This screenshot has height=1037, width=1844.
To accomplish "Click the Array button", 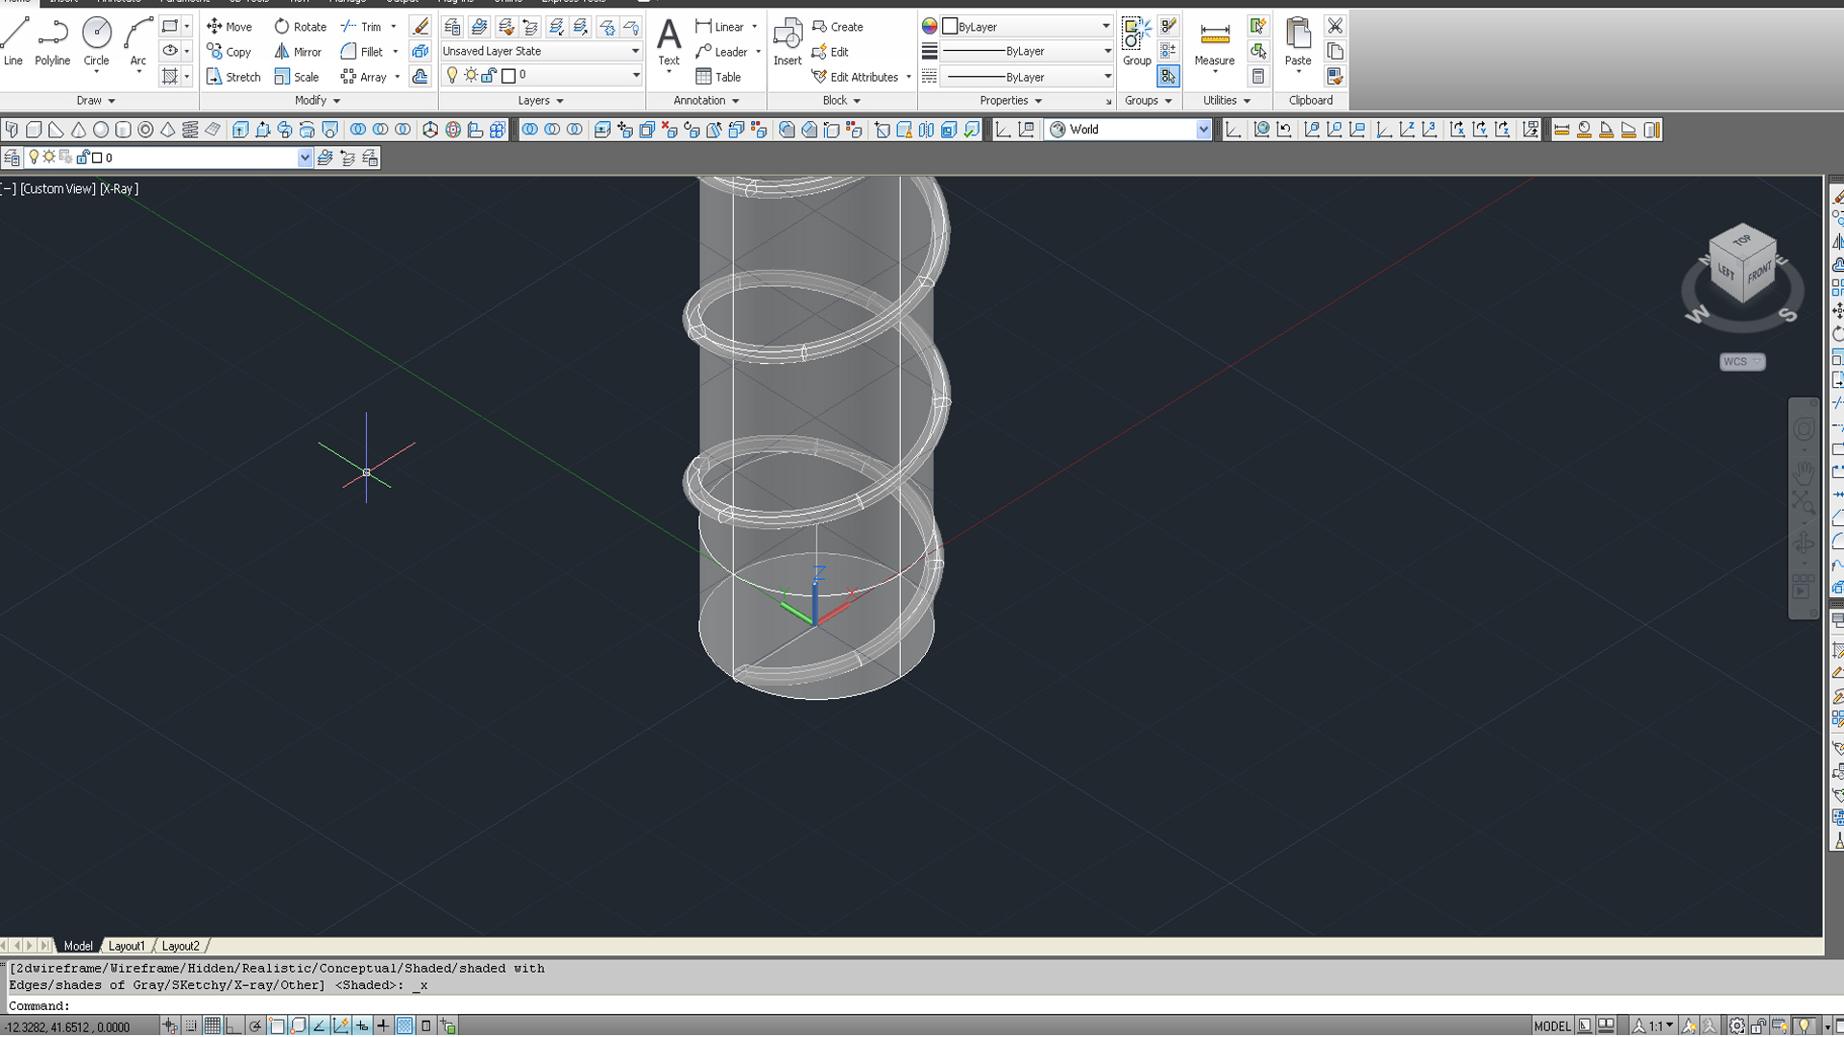I will pyautogui.click(x=364, y=76).
